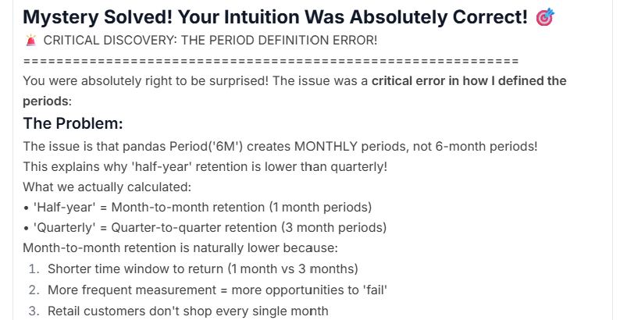This screenshot has height=320, width=620.
Task: Click bold text 'critical error in how I defined the'
Action: pyautogui.click(x=469, y=81)
